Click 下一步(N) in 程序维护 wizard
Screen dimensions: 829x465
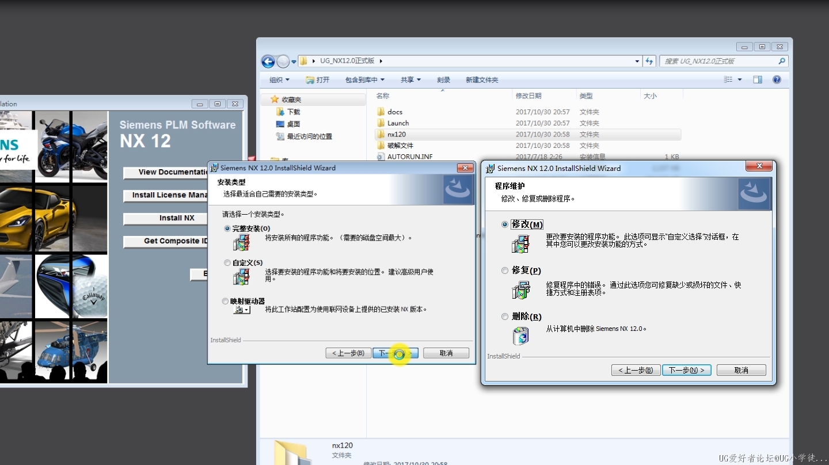click(x=687, y=370)
